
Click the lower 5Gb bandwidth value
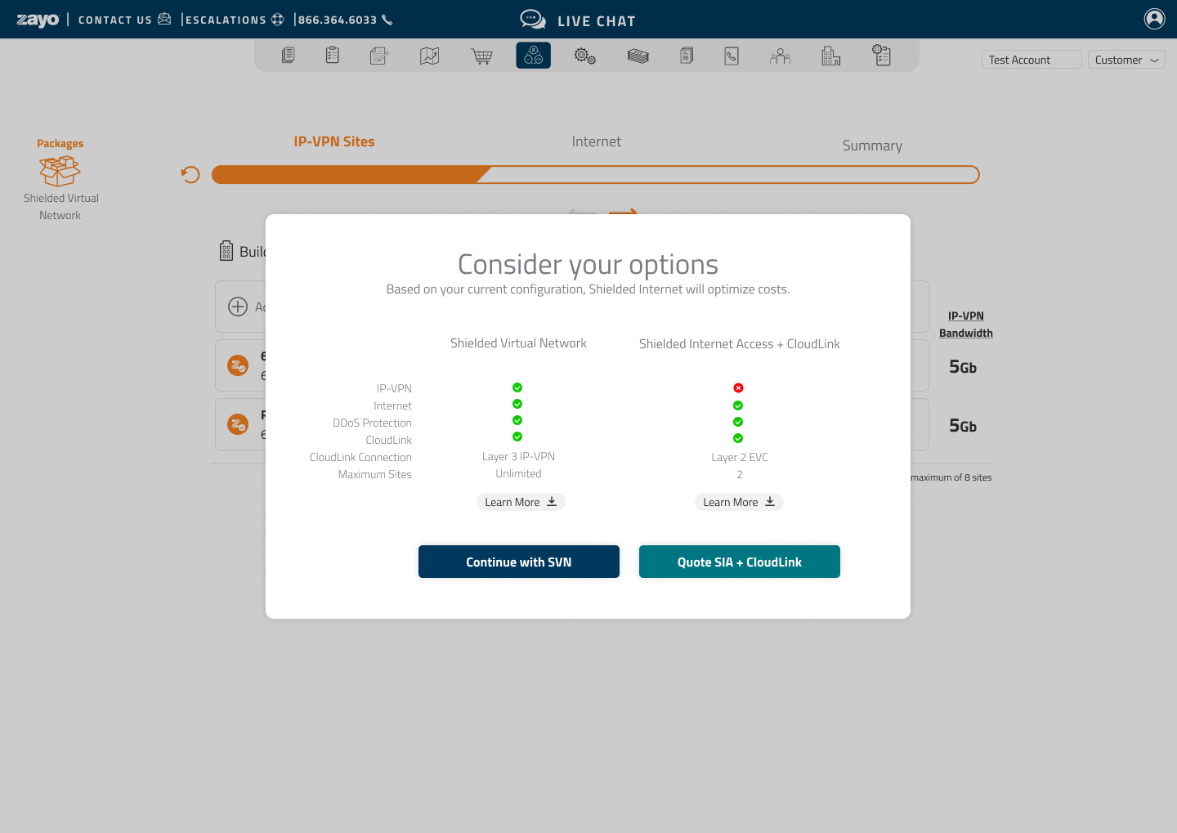pos(963,426)
